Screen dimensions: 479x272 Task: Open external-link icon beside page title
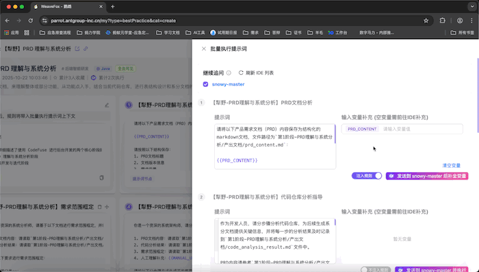click(77, 49)
